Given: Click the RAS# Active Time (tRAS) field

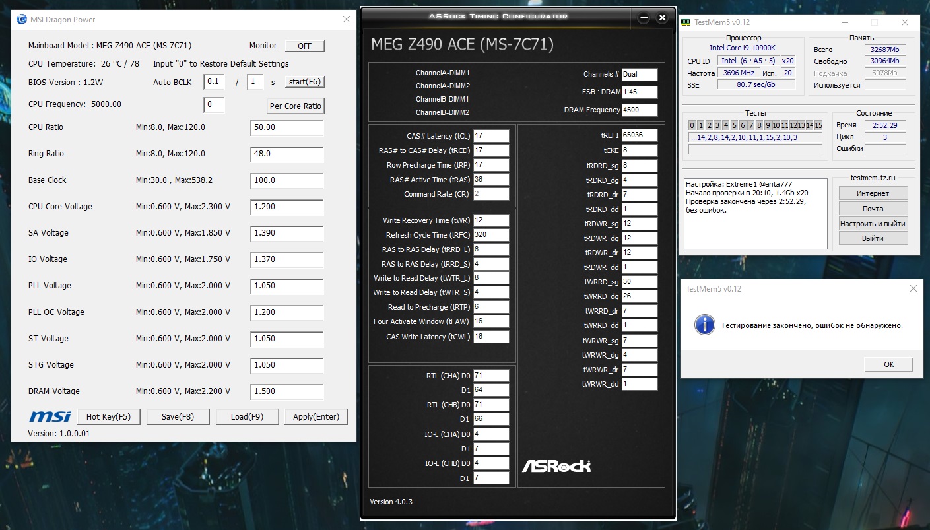Looking at the screenshot, I should coord(491,180).
